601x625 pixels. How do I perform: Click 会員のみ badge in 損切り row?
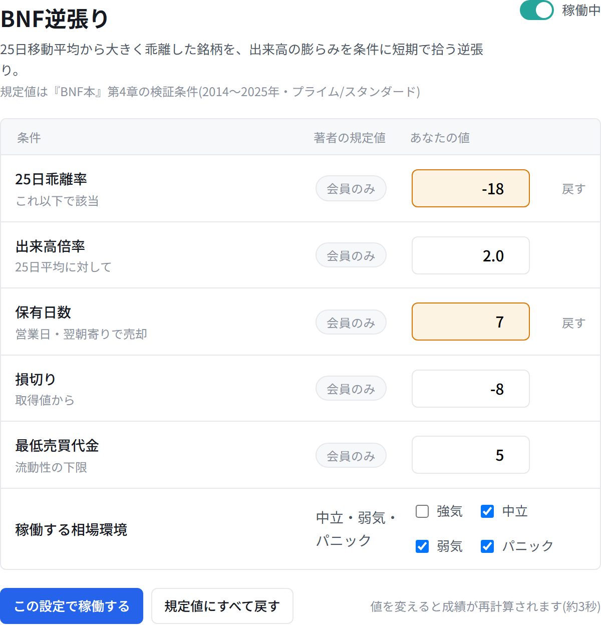[351, 389]
